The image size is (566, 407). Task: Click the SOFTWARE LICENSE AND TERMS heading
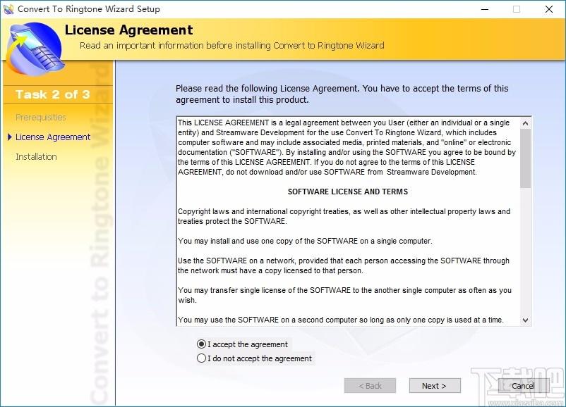(x=348, y=192)
